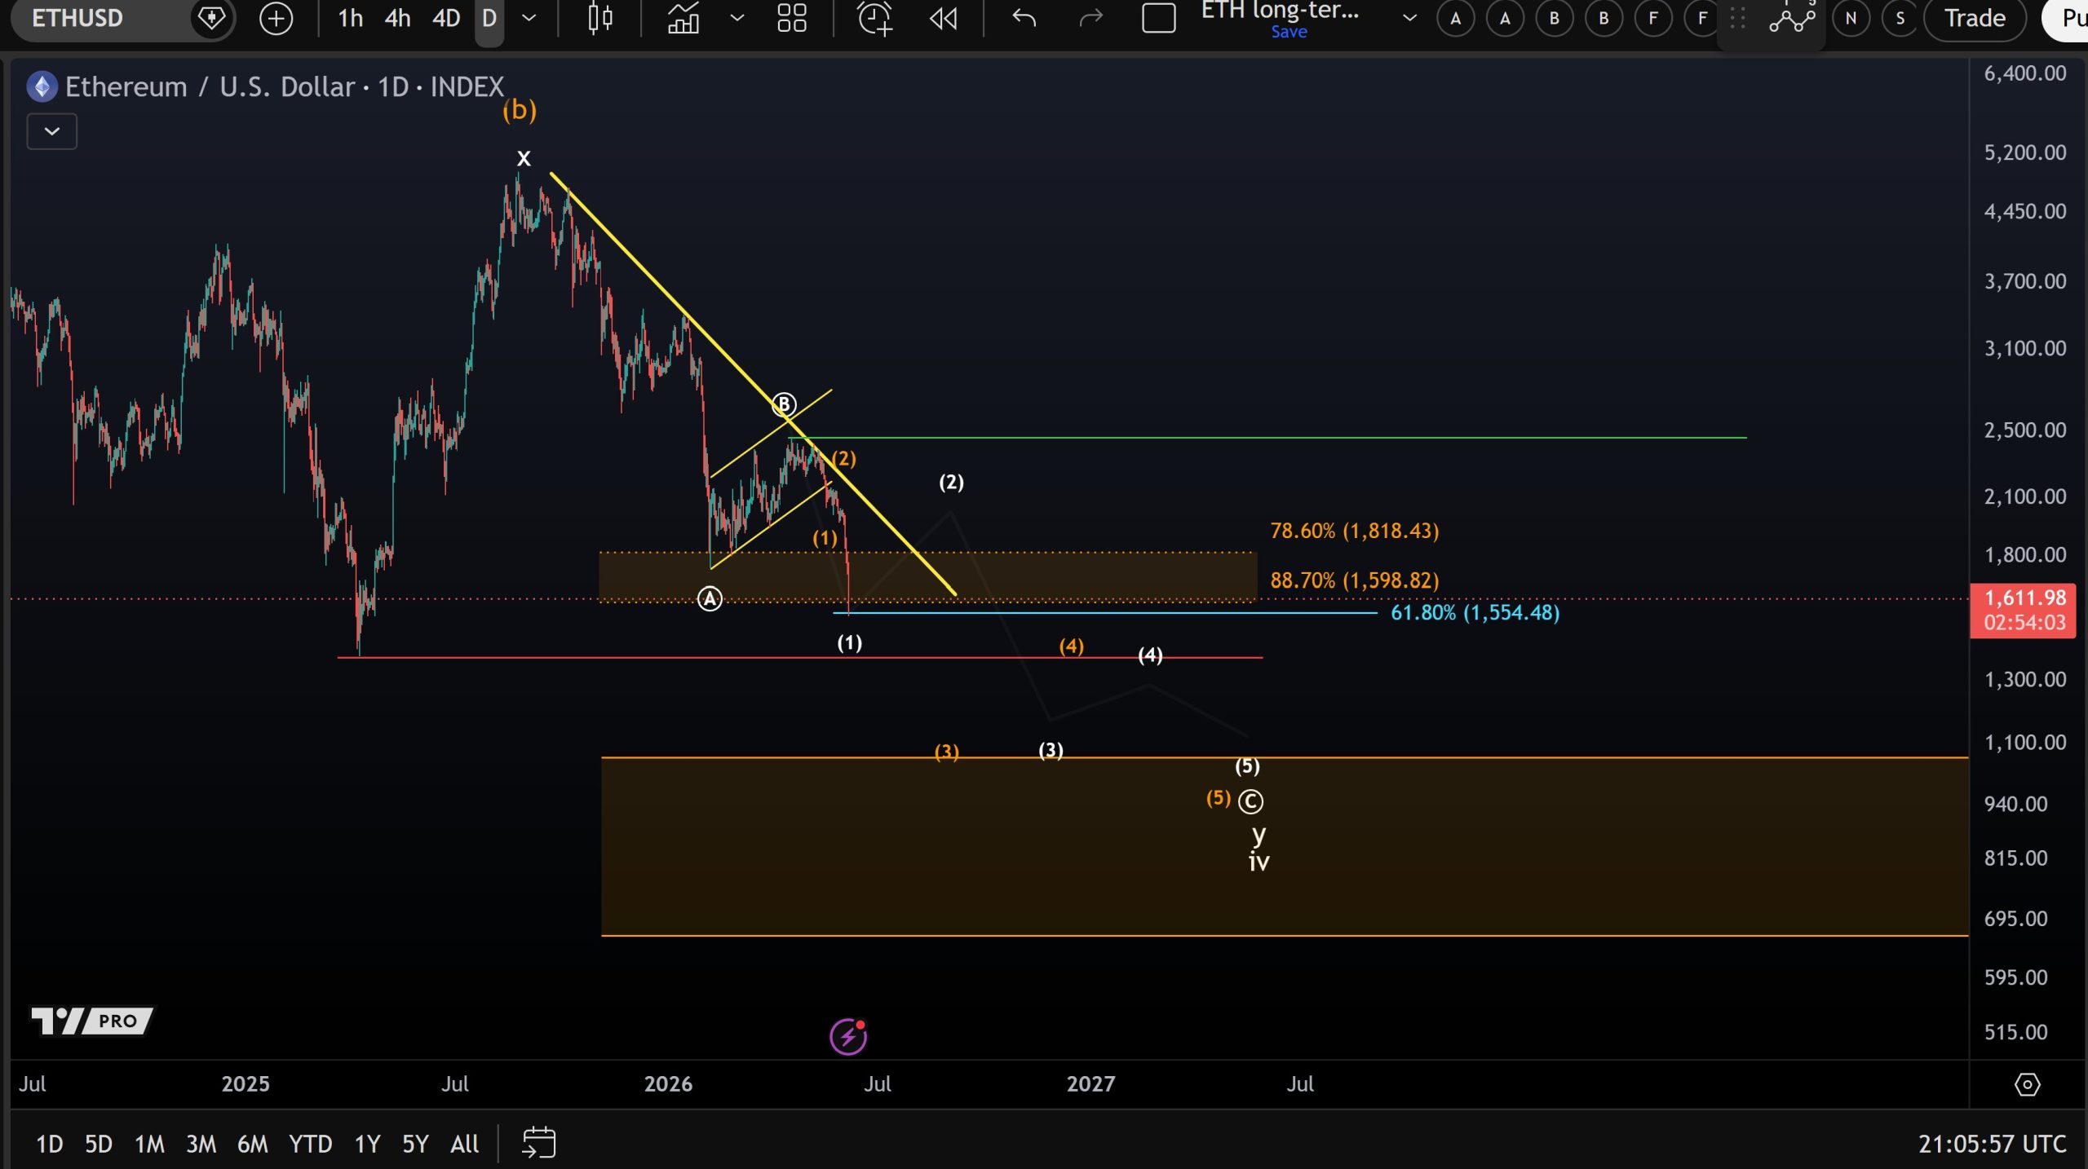The image size is (2088, 1169).
Task: Expand the timeframe interval dropdown
Action: [529, 18]
